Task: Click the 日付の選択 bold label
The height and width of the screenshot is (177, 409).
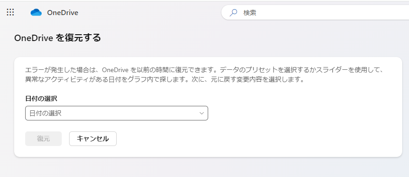Action: coord(41,99)
